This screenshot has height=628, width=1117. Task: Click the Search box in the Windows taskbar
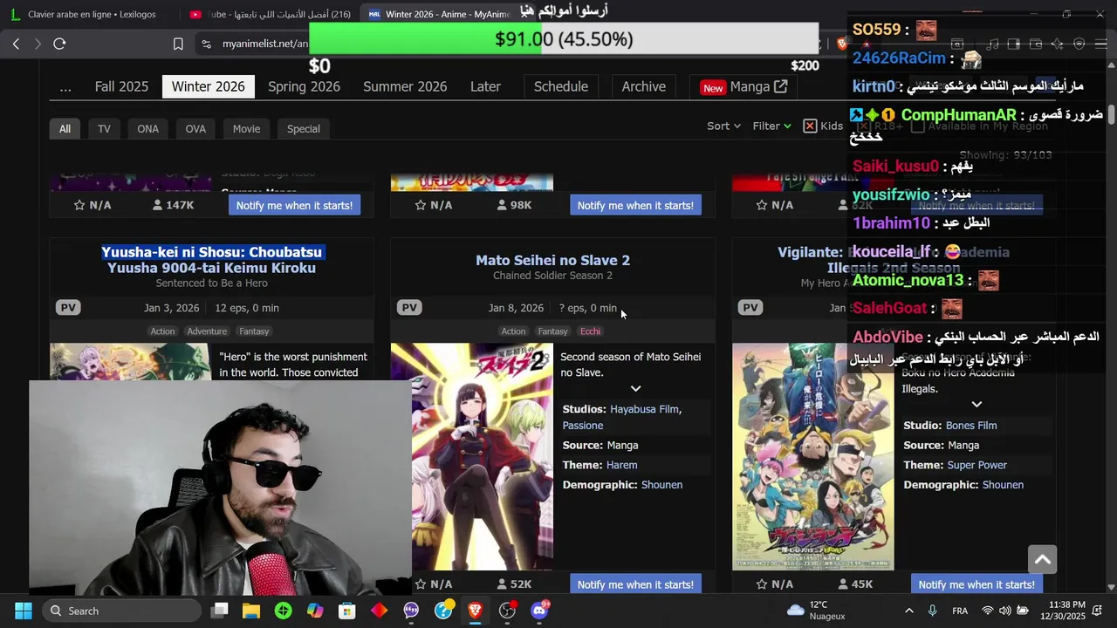pos(121,611)
